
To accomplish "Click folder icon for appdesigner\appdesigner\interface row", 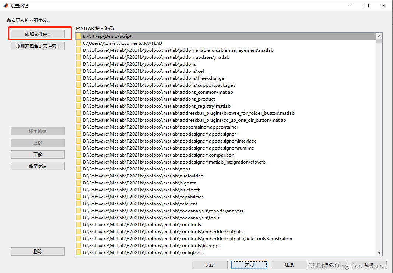I will (79, 141).
